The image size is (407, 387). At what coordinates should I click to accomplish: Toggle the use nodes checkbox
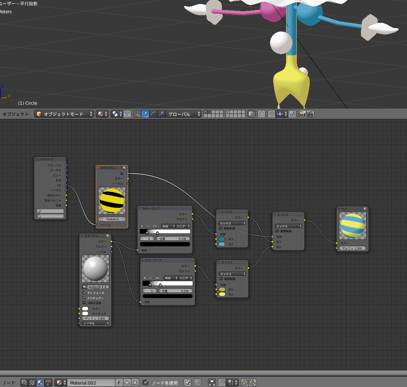146,382
